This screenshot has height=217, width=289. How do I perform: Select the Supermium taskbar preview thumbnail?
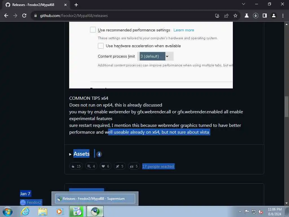pos(95,199)
